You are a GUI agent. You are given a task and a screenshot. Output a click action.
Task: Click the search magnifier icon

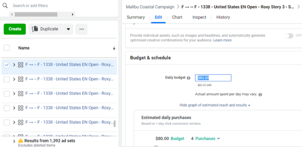[x=5, y=6]
